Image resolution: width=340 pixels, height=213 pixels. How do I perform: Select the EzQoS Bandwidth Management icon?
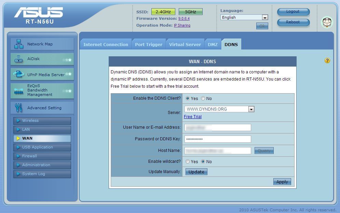pos(18,91)
